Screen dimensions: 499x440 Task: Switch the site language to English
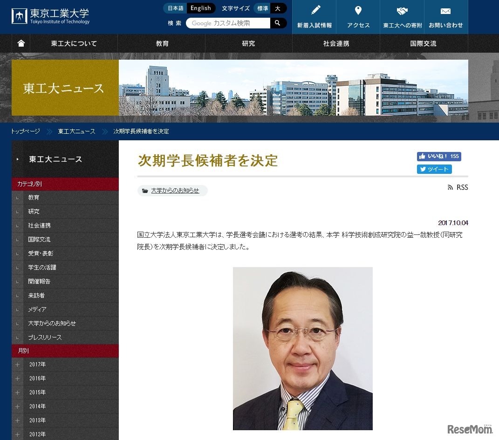(x=200, y=8)
